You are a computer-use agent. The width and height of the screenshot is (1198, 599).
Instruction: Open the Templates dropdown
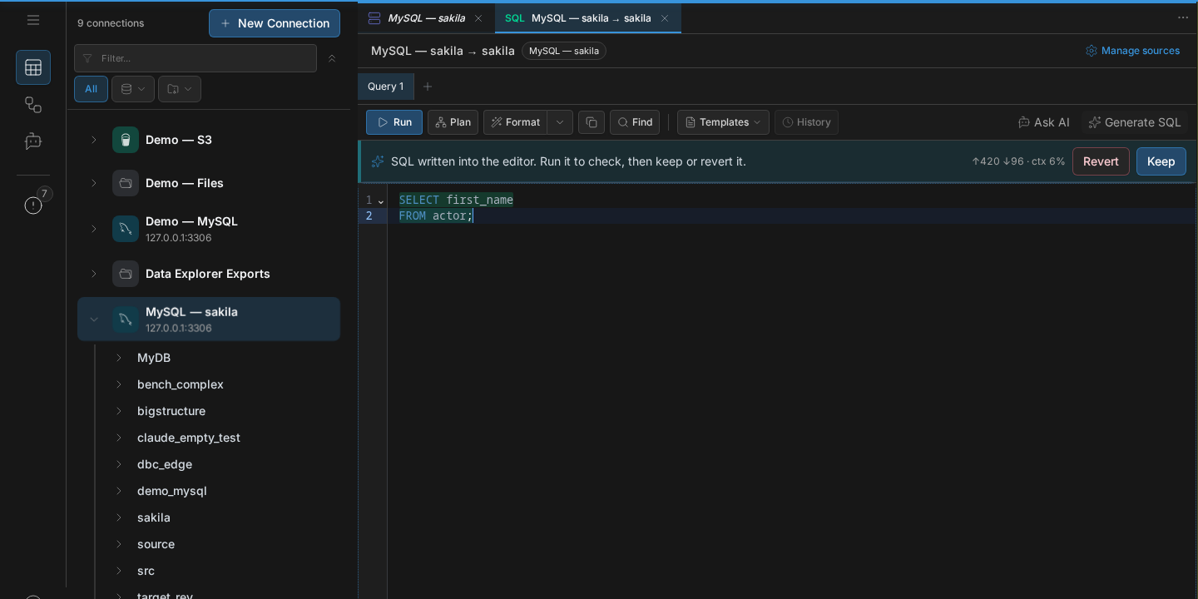point(723,122)
